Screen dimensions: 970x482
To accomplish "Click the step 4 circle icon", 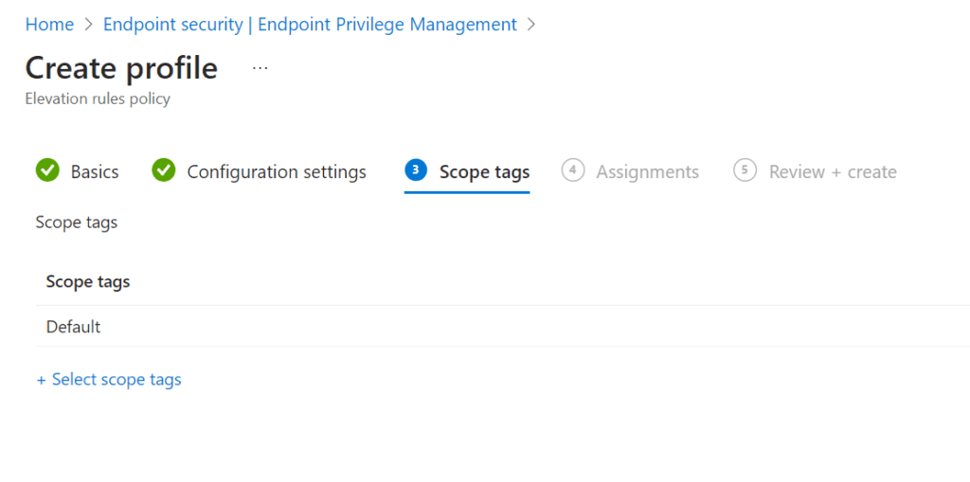I will point(572,170).
